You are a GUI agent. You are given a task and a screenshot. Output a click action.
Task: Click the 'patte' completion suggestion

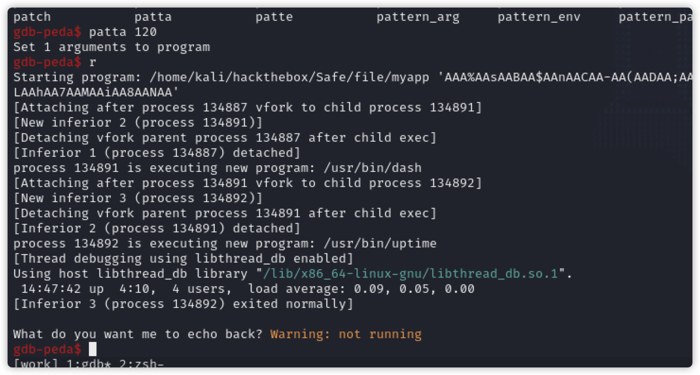[274, 17]
